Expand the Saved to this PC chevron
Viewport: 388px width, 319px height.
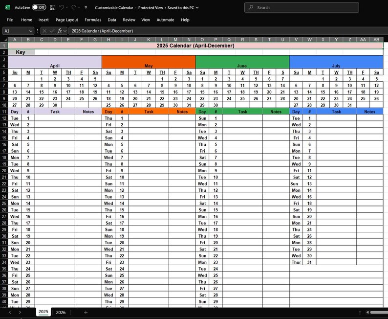pos(197,8)
